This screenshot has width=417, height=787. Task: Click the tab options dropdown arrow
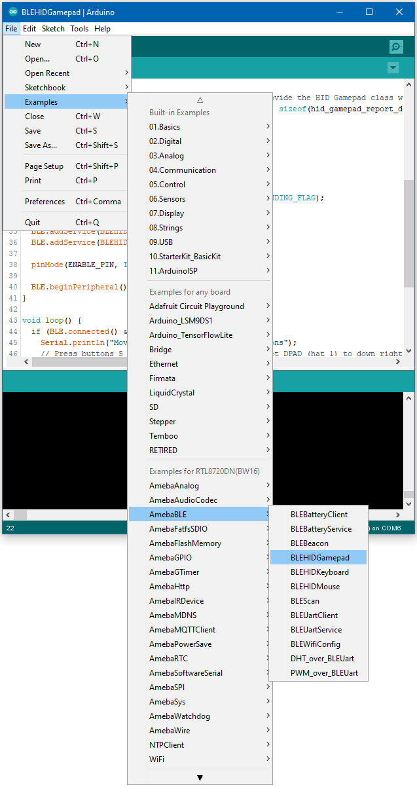point(393,68)
